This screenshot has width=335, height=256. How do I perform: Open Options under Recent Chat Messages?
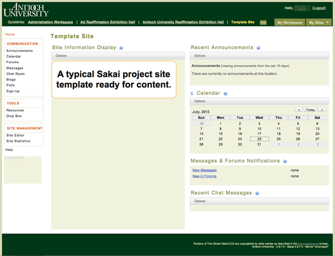[x=200, y=201]
